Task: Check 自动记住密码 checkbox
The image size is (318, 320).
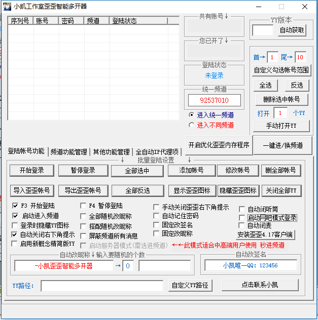Action: (156, 216)
